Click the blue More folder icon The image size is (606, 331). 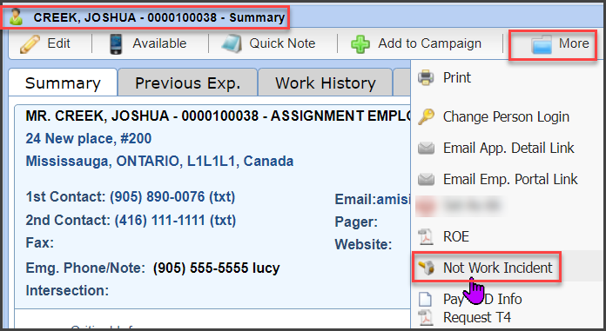click(x=542, y=44)
